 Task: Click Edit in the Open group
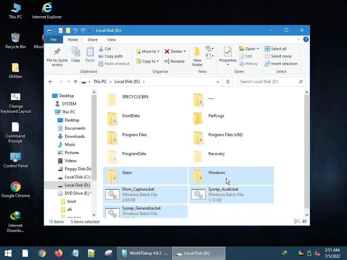(x=246, y=56)
